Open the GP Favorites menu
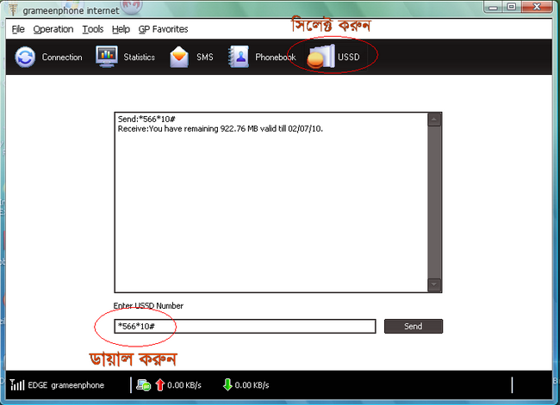560x405 pixels. tap(163, 29)
